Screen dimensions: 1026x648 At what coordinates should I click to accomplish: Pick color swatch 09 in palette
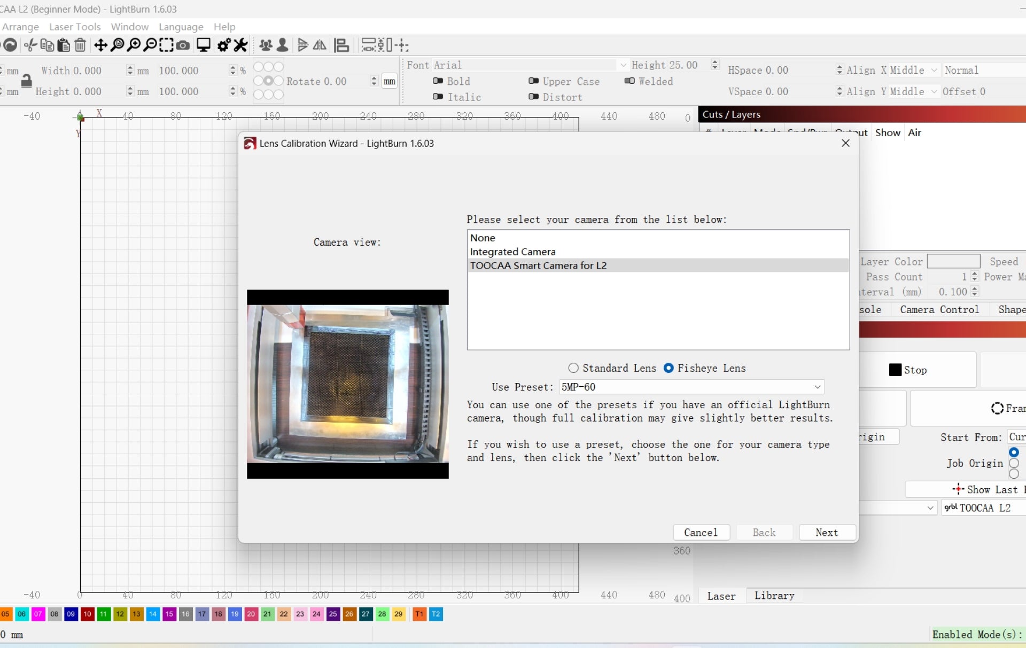(71, 614)
